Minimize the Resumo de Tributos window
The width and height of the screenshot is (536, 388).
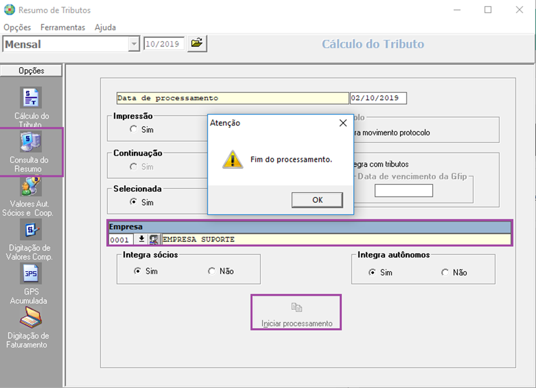(457, 9)
